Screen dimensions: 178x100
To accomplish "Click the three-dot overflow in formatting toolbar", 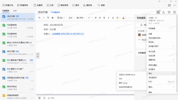I will pyautogui.click(x=129, y=18).
